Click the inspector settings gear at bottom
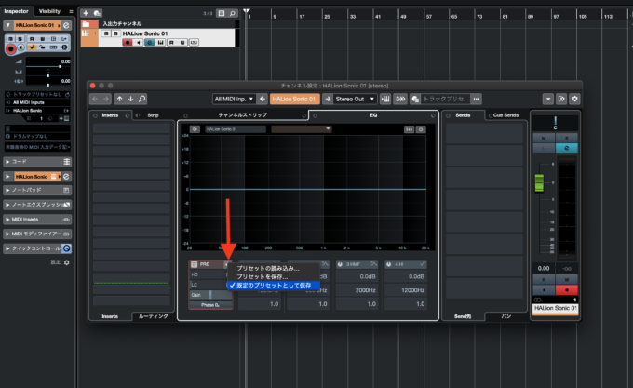The image size is (633, 388). point(67,262)
